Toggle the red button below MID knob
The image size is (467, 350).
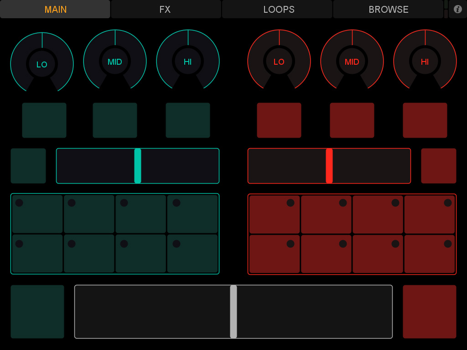[x=352, y=120]
